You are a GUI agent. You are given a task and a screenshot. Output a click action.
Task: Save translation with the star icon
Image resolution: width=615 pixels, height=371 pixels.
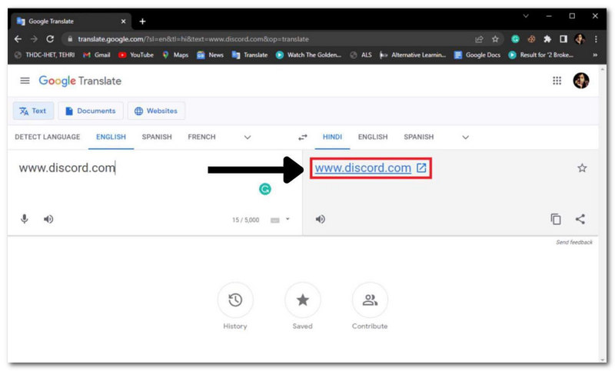(582, 168)
